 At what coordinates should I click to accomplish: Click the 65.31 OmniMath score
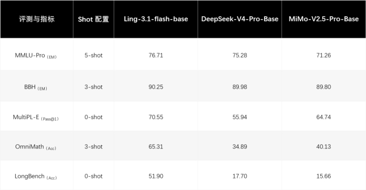coord(156,147)
